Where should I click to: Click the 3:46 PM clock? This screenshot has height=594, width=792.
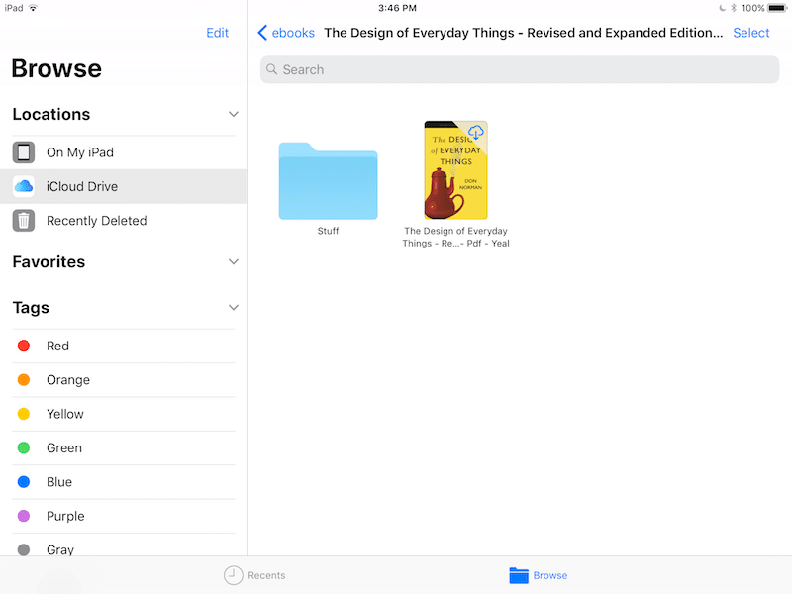[x=398, y=8]
